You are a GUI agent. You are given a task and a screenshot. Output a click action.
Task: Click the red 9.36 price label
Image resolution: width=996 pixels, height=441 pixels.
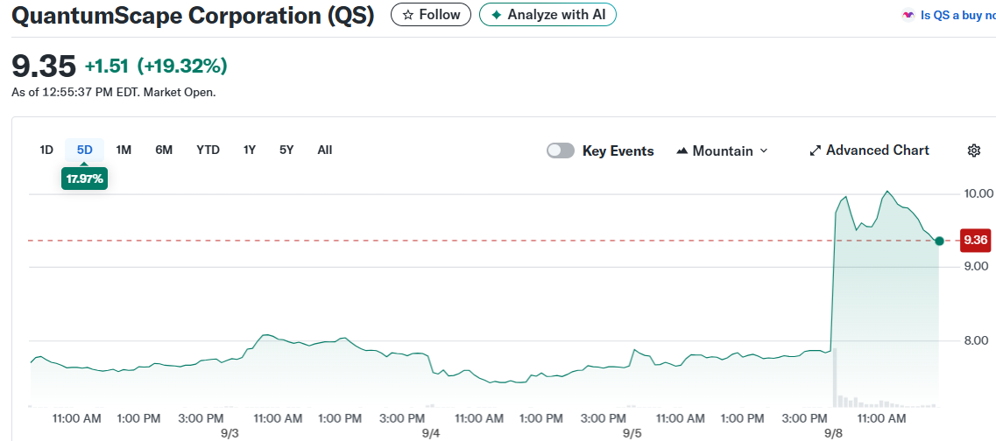975,240
